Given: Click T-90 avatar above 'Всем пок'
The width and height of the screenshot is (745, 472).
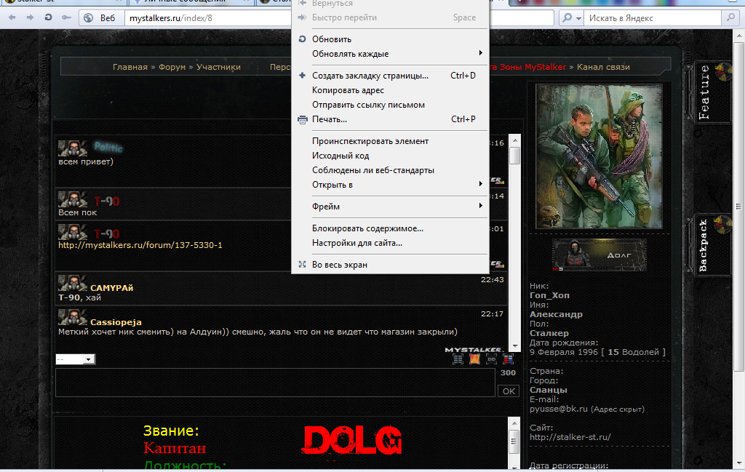Looking at the screenshot, I should pos(72,199).
